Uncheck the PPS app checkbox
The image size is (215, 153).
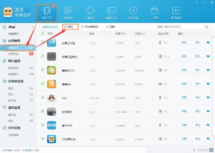(43, 70)
